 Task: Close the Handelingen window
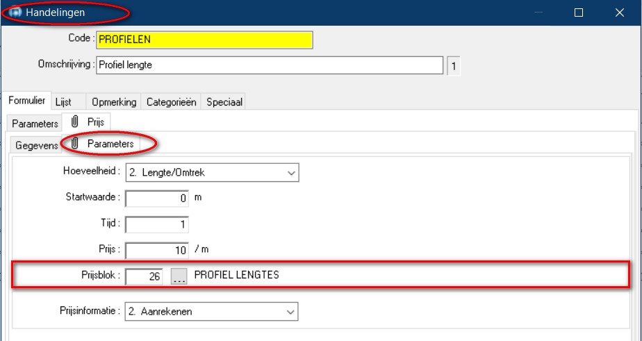click(x=620, y=13)
